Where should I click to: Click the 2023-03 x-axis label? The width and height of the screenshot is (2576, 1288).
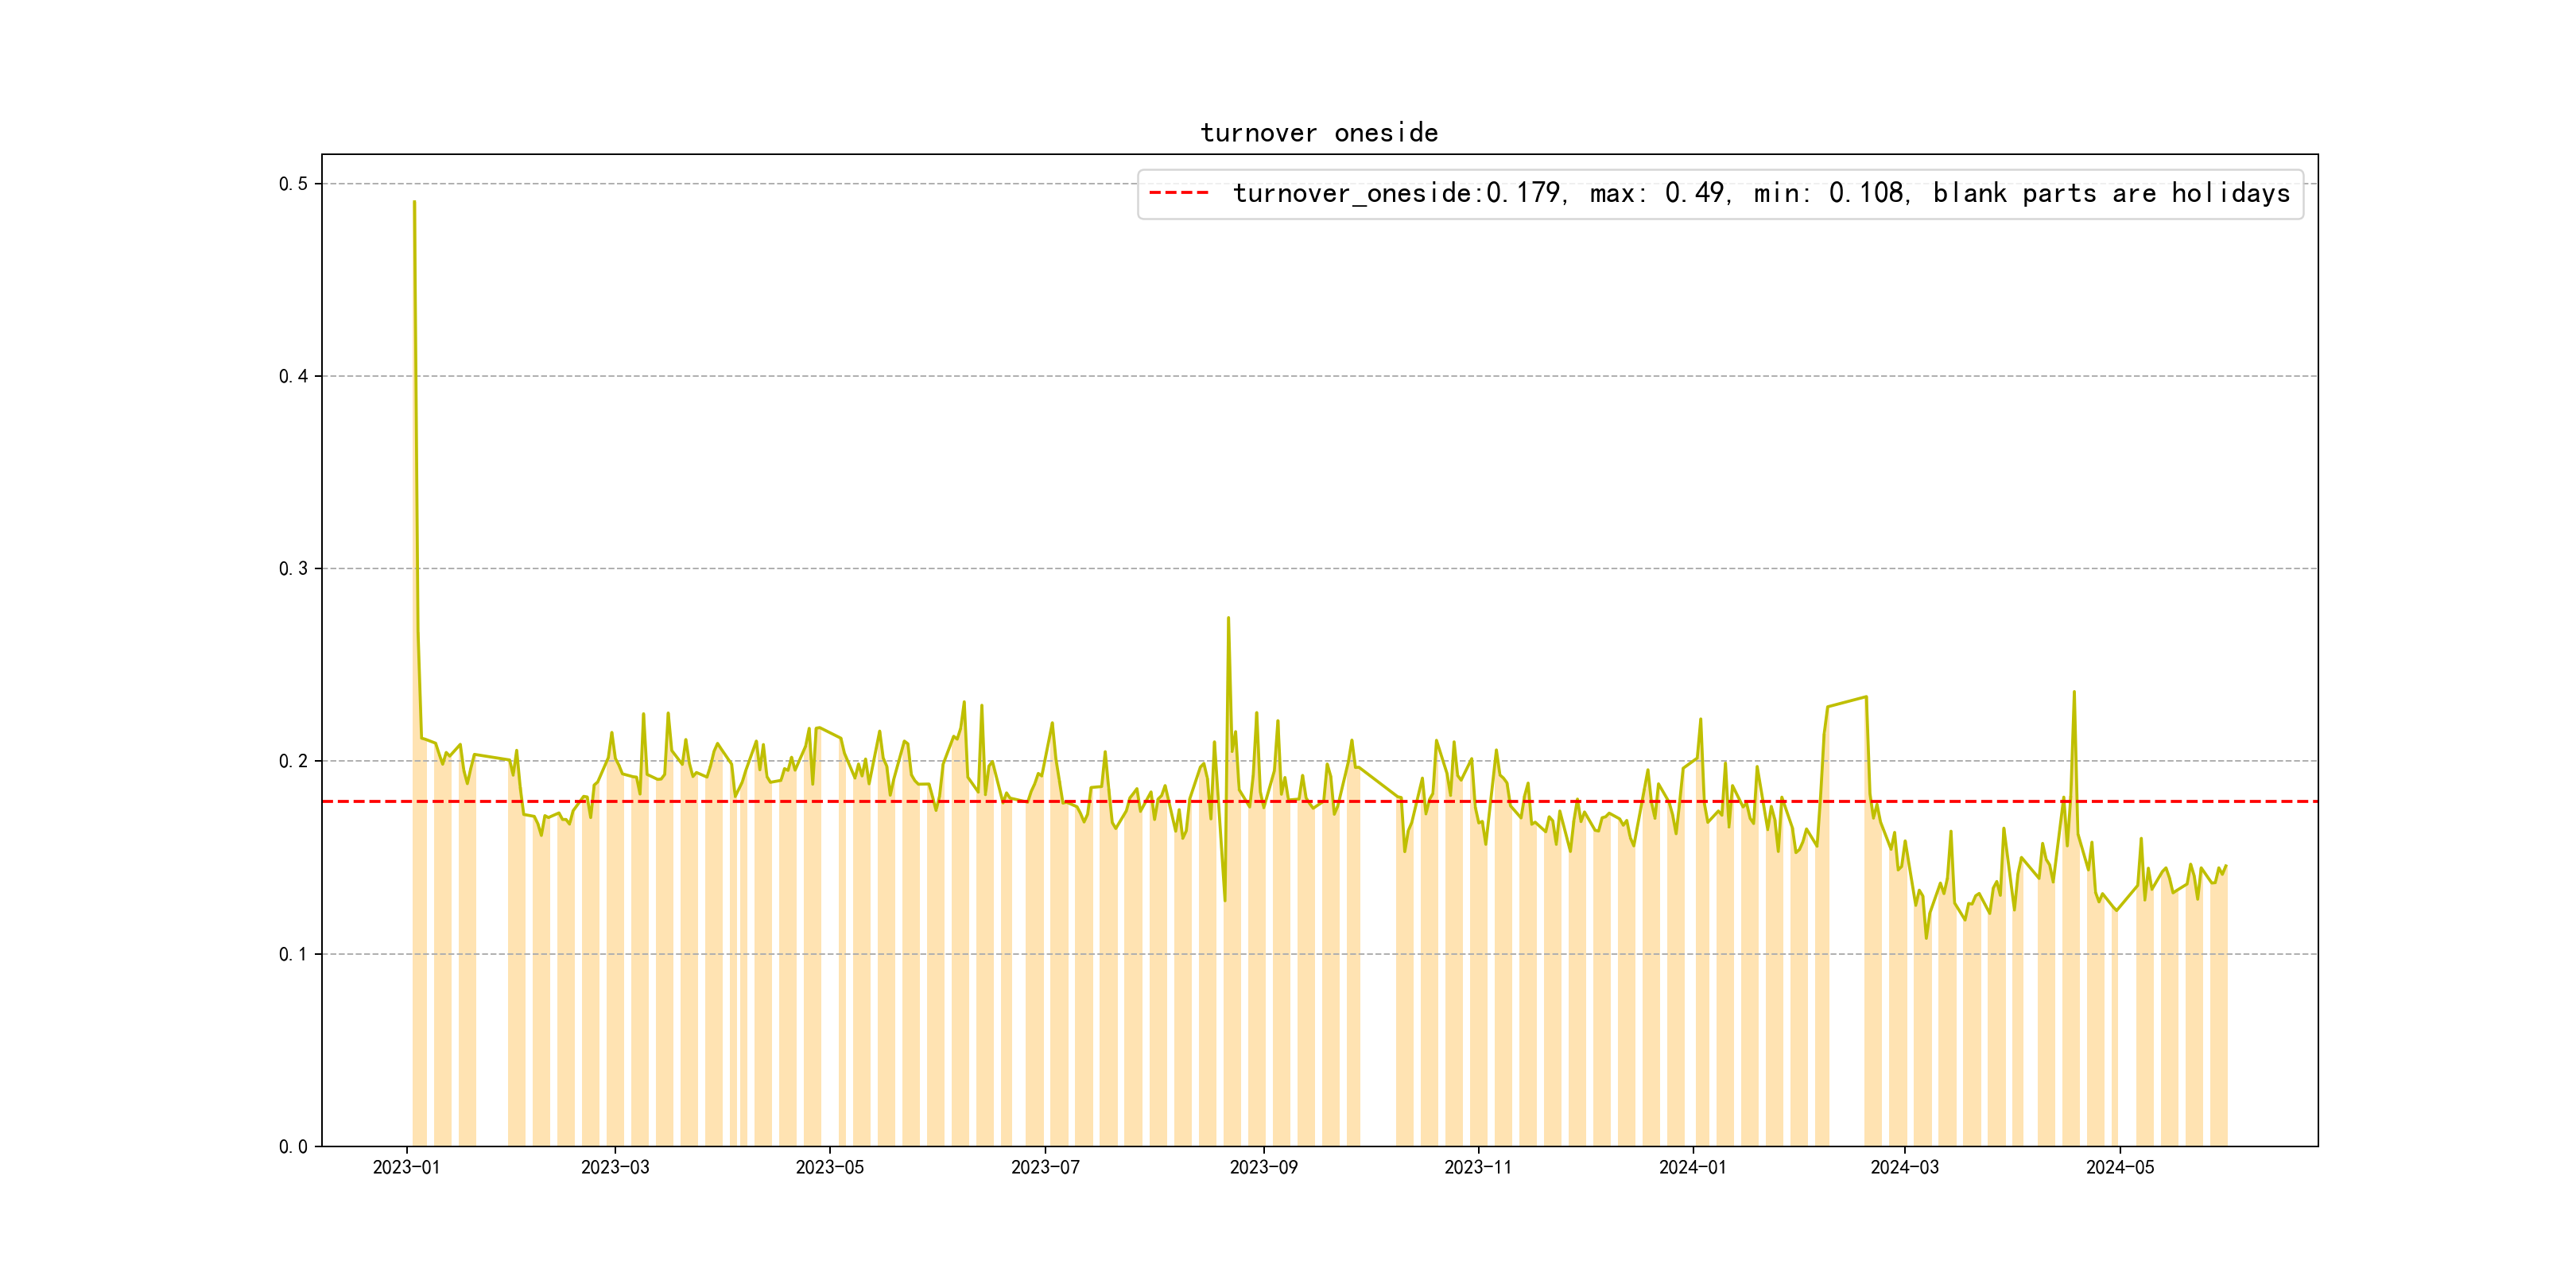[615, 1167]
